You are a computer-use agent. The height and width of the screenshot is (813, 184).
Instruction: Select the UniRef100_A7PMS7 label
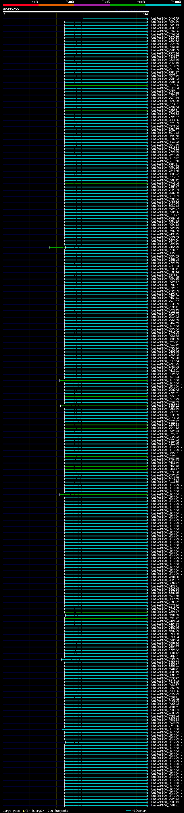click(x=165, y=95)
